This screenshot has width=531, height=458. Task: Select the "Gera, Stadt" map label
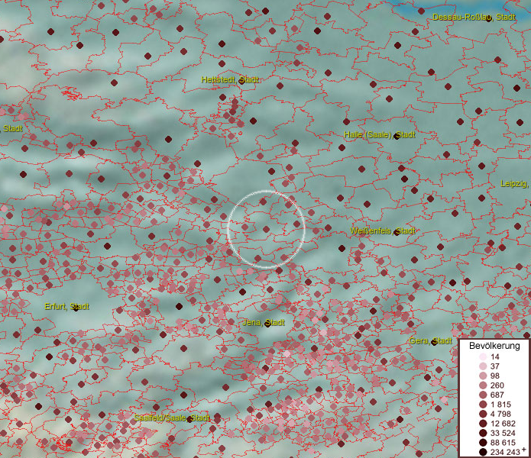(x=430, y=340)
